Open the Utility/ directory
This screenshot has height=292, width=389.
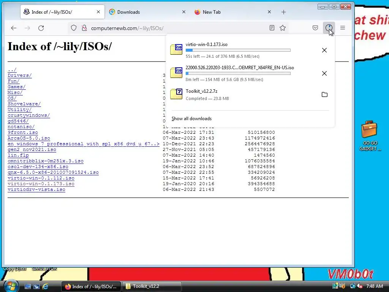(20, 110)
